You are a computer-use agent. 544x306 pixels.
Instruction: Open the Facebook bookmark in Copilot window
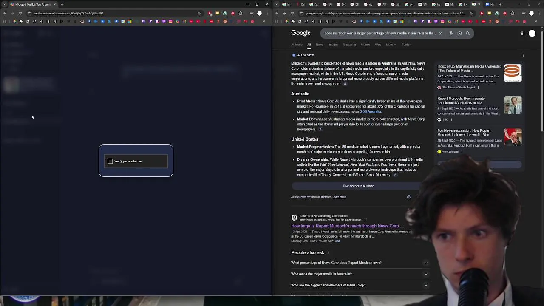(x=116, y=21)
